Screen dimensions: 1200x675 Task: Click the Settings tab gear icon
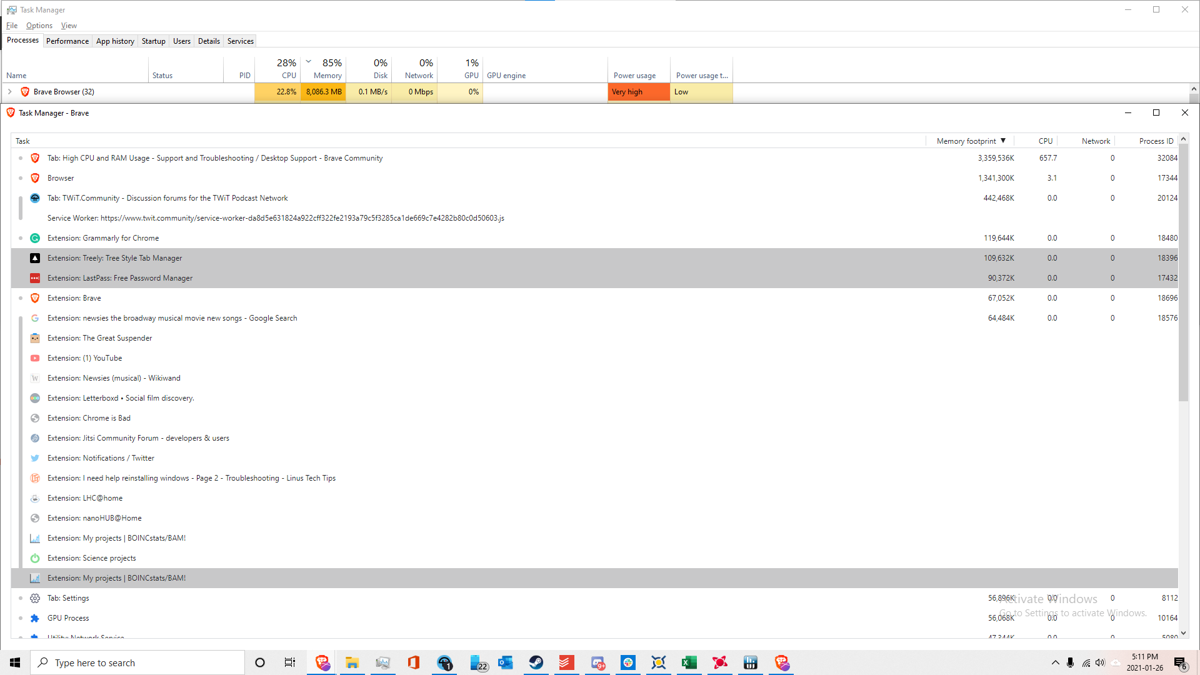coord(35,598)
